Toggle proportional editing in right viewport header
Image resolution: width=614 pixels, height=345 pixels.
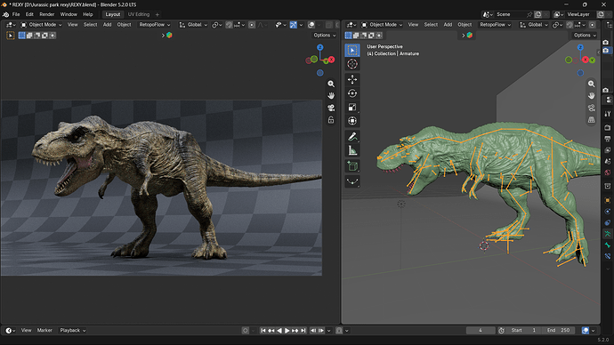[x=592, y=25]
